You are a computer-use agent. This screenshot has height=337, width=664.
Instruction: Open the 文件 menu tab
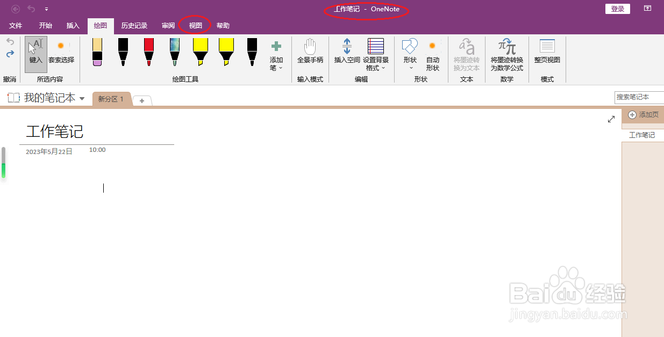tap(16, 26)
